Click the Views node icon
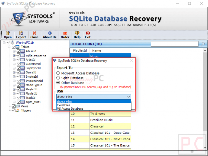The image size is (208, 156). [x=18, y=106]
